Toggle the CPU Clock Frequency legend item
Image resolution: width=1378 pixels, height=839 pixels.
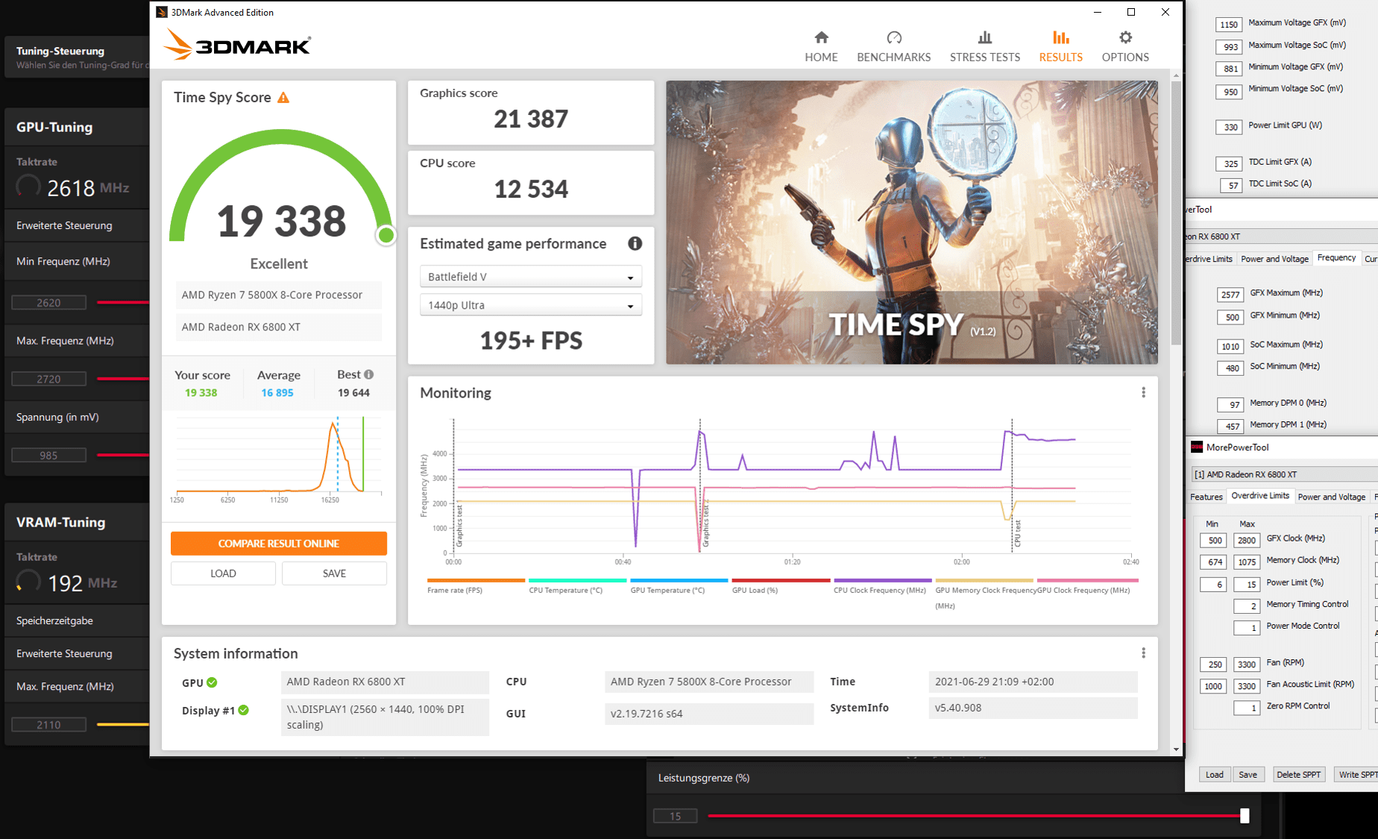click(x=882, y=586)
